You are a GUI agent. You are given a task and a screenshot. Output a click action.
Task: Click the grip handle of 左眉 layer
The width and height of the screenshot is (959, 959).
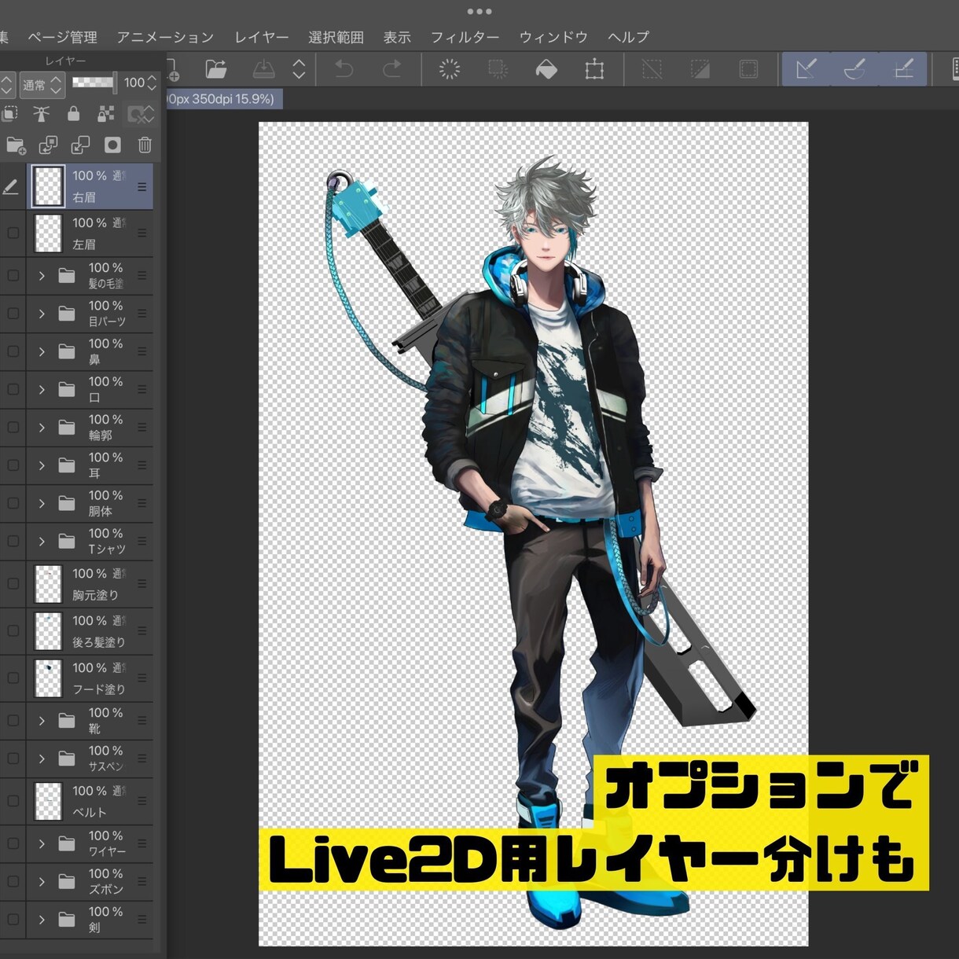(142, 233)
